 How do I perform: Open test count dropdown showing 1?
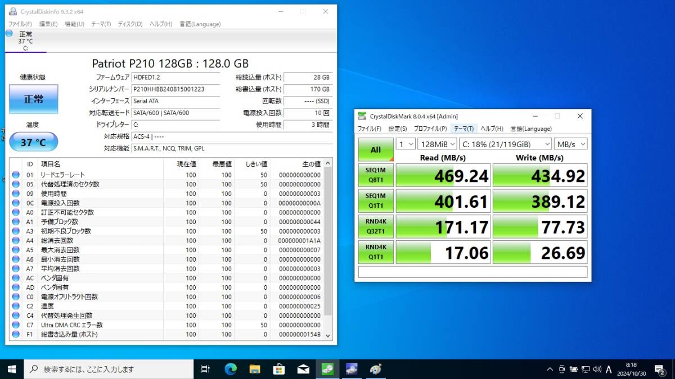click(x=406, y=144)
